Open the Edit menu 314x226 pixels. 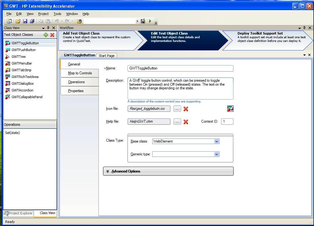pos(19,14)
